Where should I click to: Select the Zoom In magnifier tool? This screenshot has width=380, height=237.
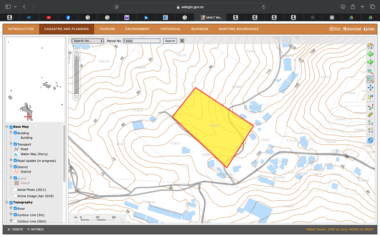[x=370, y=71]
